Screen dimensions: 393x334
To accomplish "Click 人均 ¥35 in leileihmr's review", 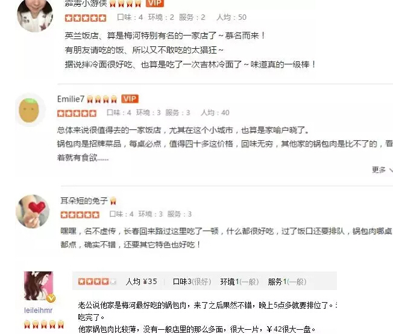I will point(142,282).
